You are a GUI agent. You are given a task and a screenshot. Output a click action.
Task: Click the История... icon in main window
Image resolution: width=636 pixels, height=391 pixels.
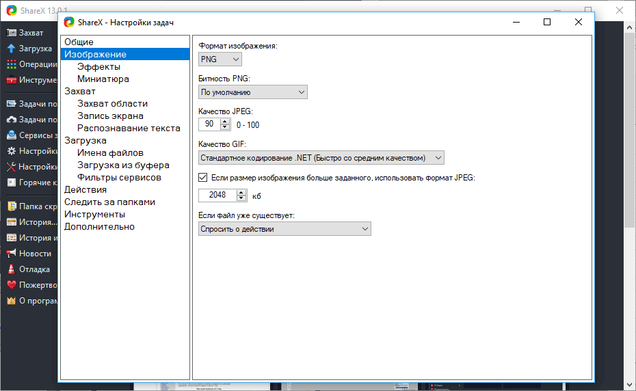pos(12,222)
